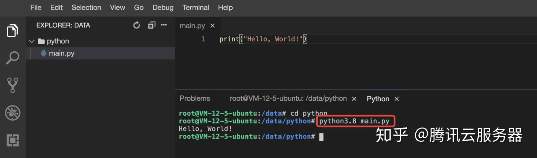Screen dimensions: 537x158
Task: Select main.py in the file tree
Action: tap(100, 53)
